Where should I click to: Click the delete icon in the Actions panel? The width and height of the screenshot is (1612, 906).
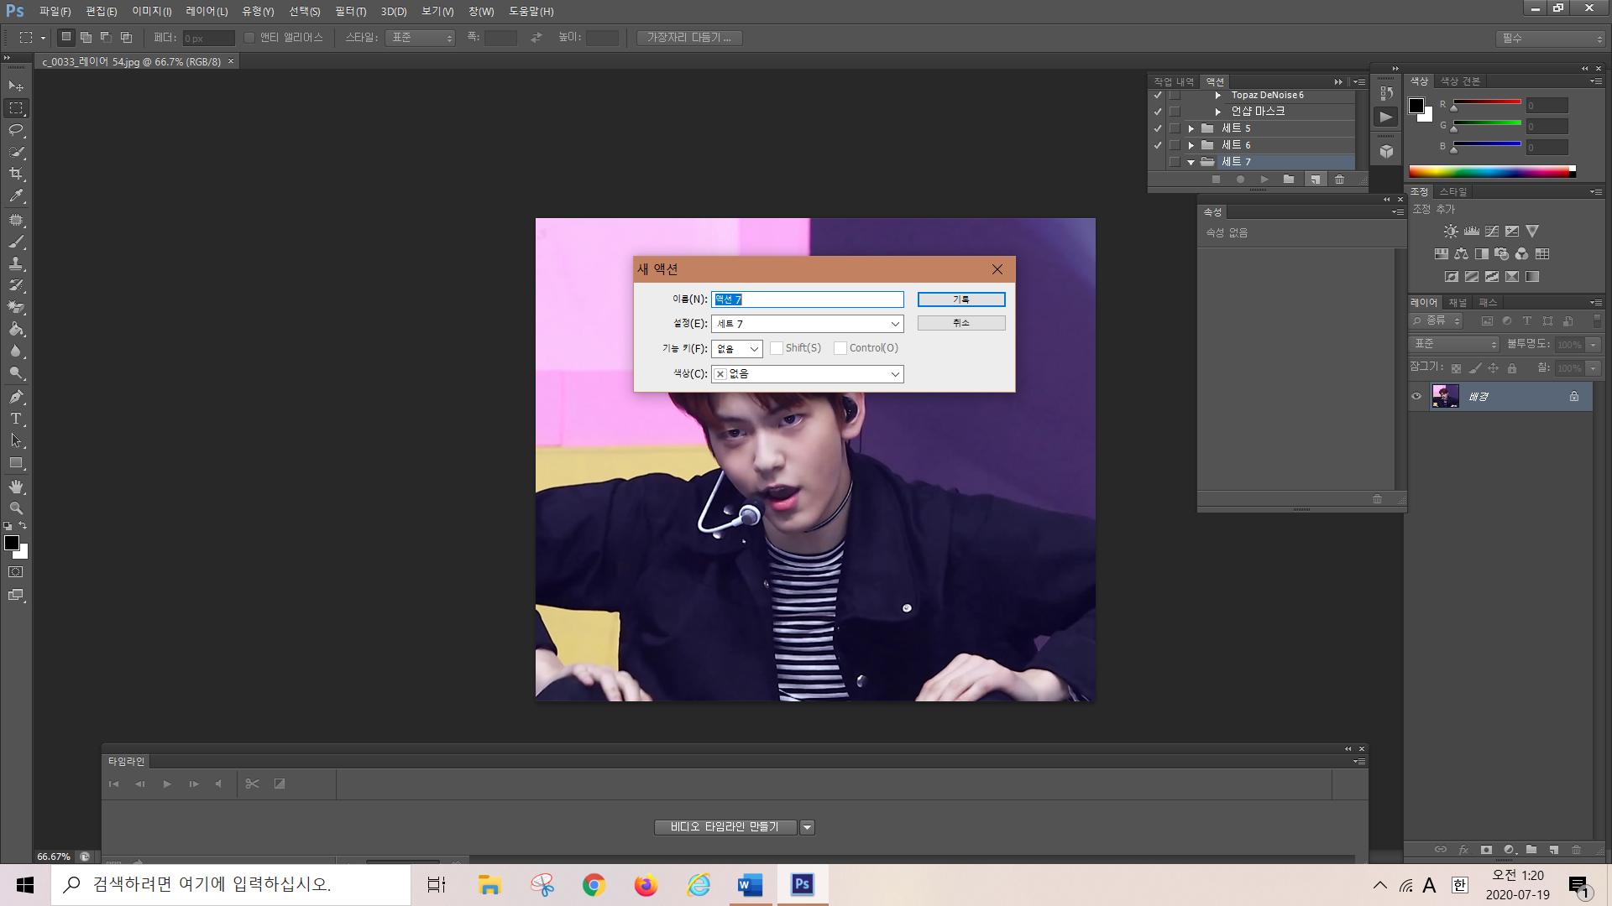pos(1340,180)
